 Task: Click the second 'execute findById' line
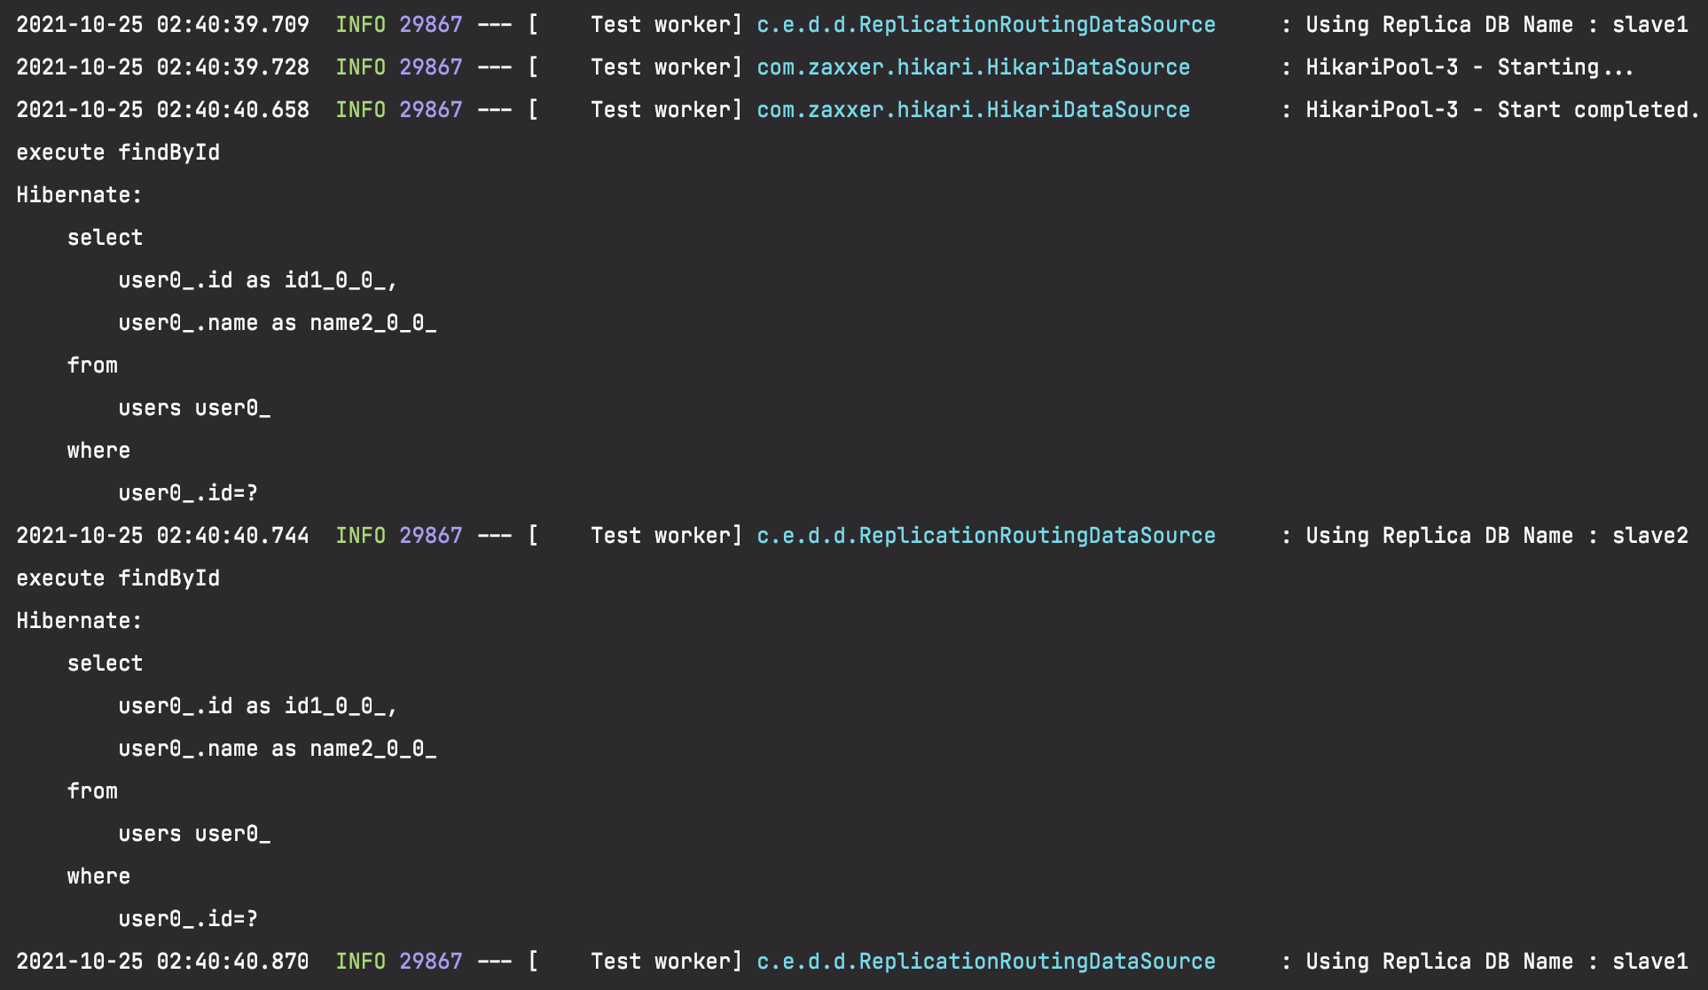pos(118,578)
